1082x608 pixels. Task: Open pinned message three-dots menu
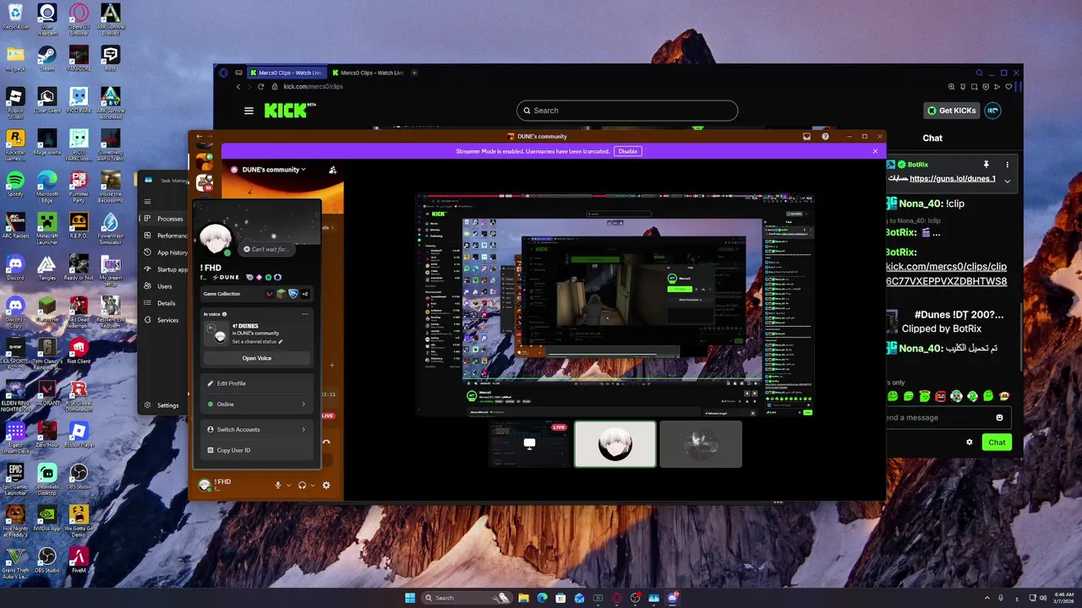(x=1007, y=164)
